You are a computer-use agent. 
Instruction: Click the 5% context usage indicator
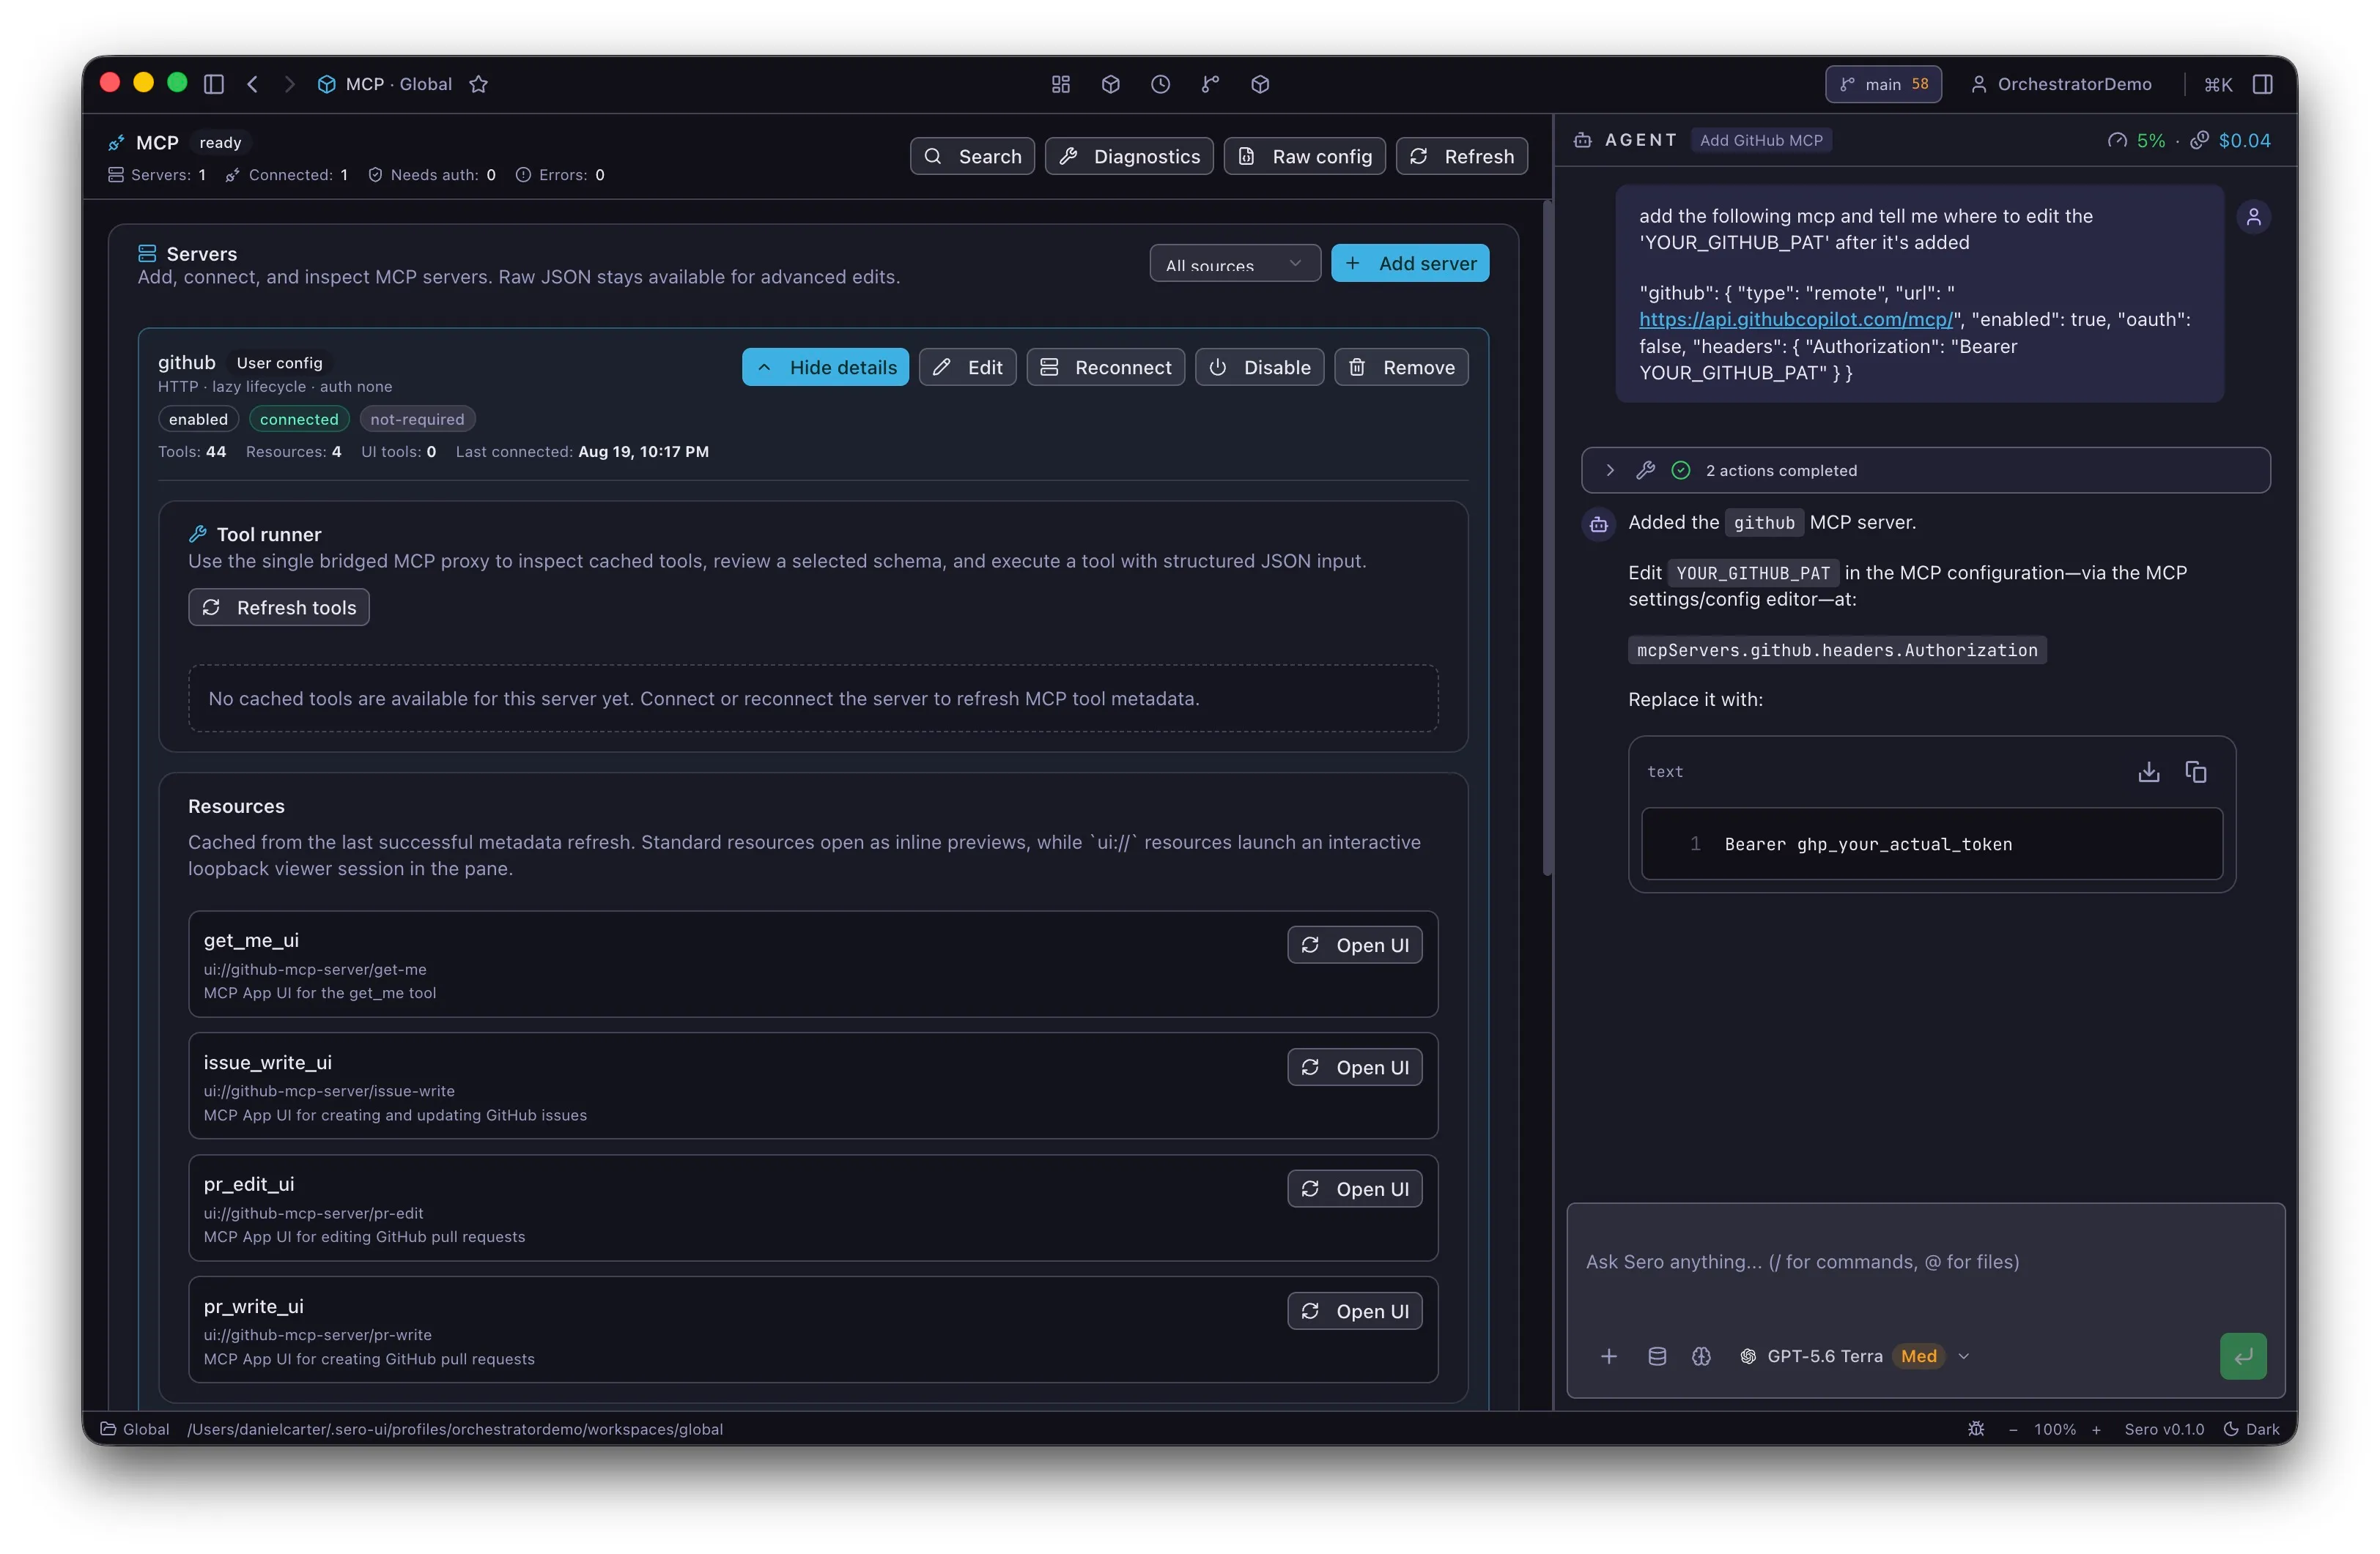(x=2136, y=140)
